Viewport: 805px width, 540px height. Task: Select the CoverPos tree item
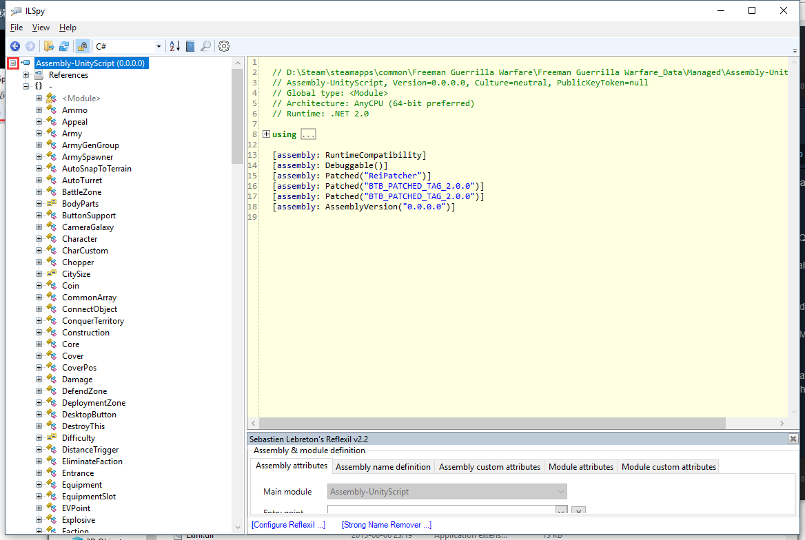pyautogui.click(x=79, y=368)
